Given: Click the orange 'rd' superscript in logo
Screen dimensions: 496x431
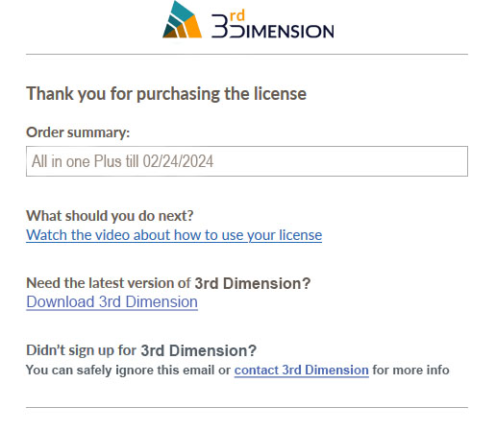Looking at the screenshot, I should (237, 15).
